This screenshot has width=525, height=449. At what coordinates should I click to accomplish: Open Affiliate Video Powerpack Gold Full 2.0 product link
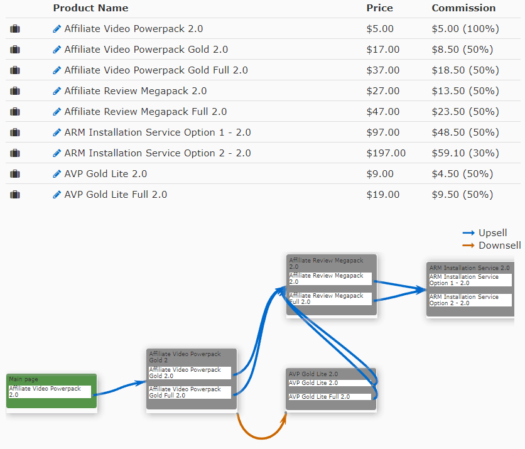(156, 70)
